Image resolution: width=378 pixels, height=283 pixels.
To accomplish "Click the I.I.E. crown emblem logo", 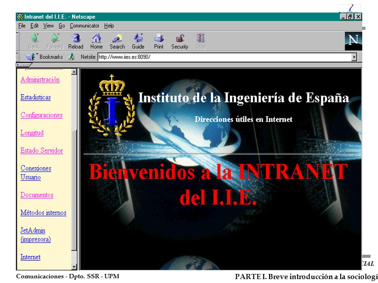I will pos(111,105).
